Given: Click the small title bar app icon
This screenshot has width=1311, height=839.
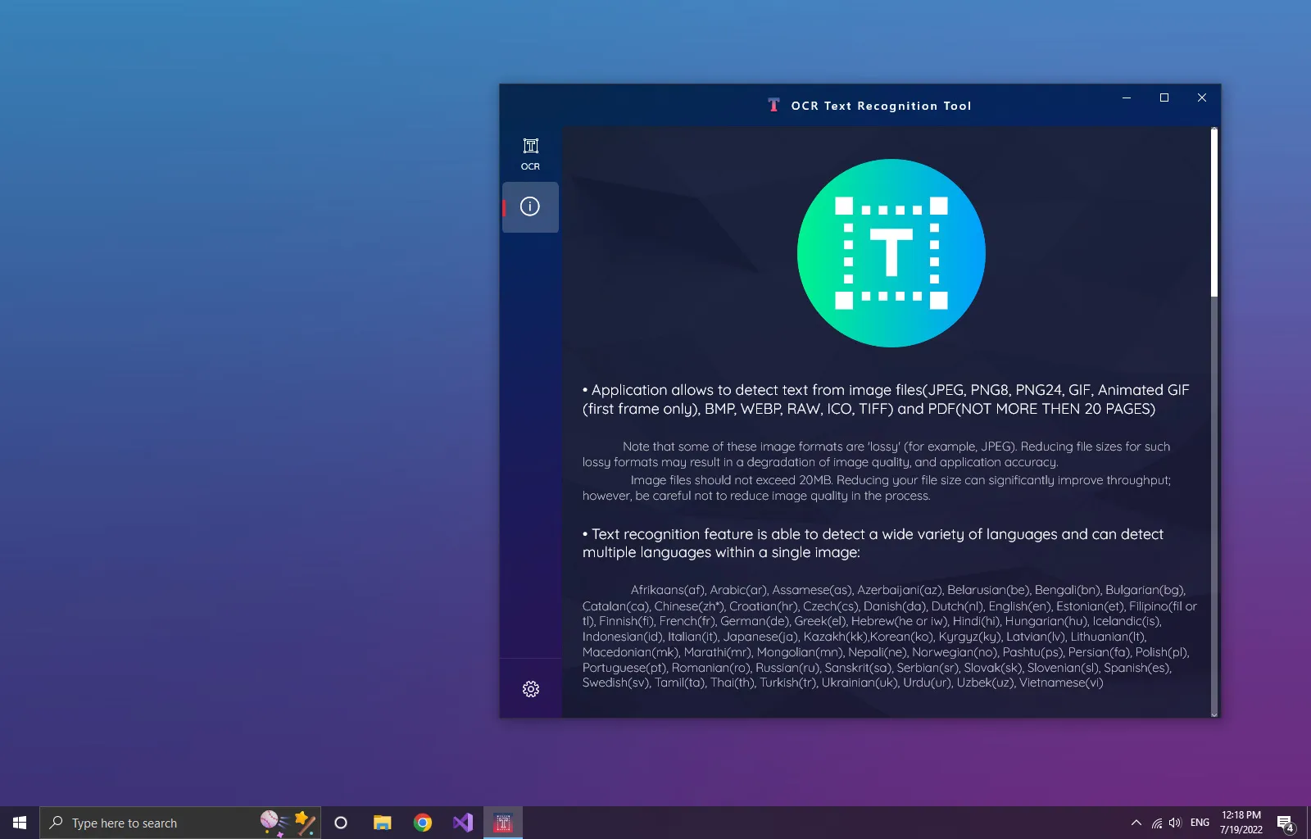Looking at the screenshot, I should pyautogui.click(x=773, y=105).
